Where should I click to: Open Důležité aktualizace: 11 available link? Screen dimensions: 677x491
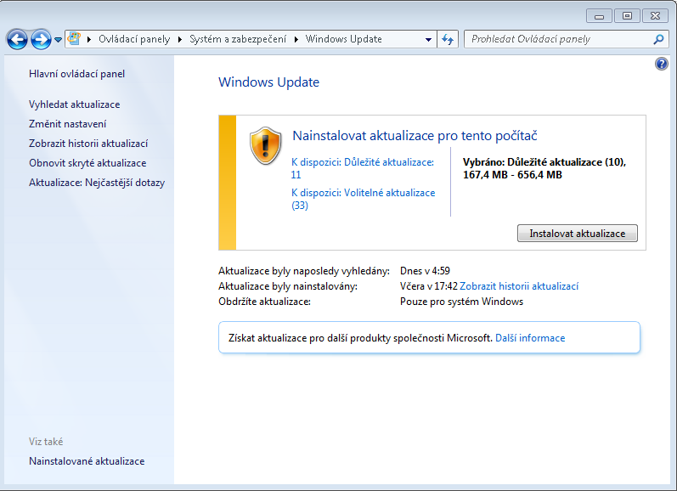tap(363, 168)
